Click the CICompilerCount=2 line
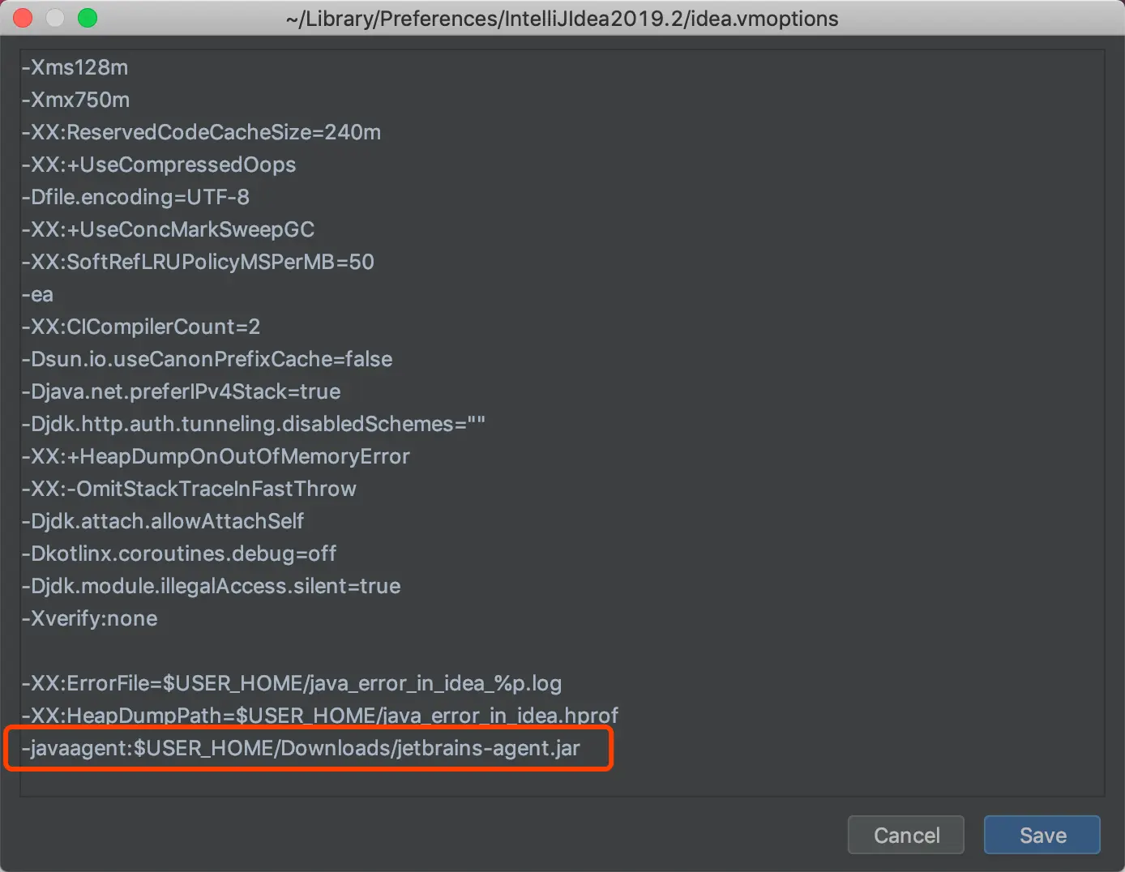The width and height of the screenshot is (1125, 872). point(141,327)
